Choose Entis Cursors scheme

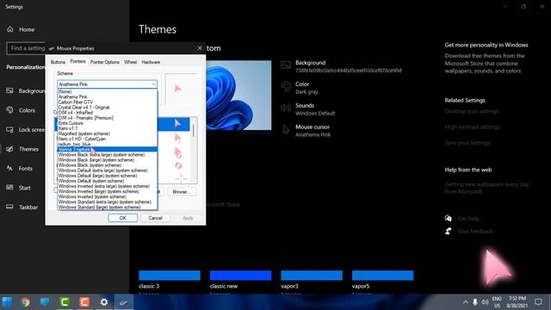pos(107,123)
